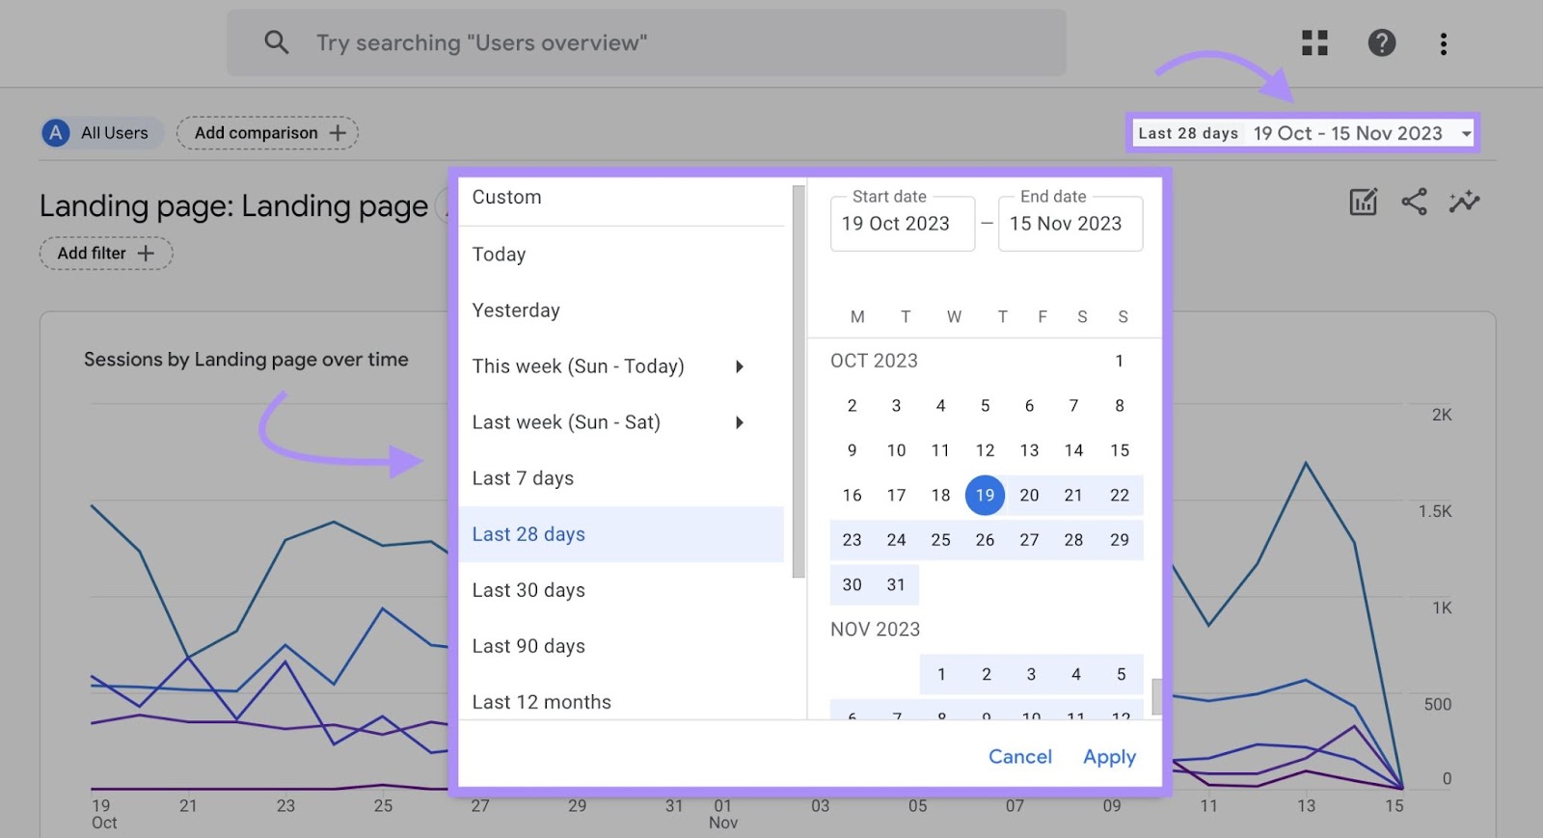
Task: Pick October 28 in the calendar
Action: pos(1073,540)
